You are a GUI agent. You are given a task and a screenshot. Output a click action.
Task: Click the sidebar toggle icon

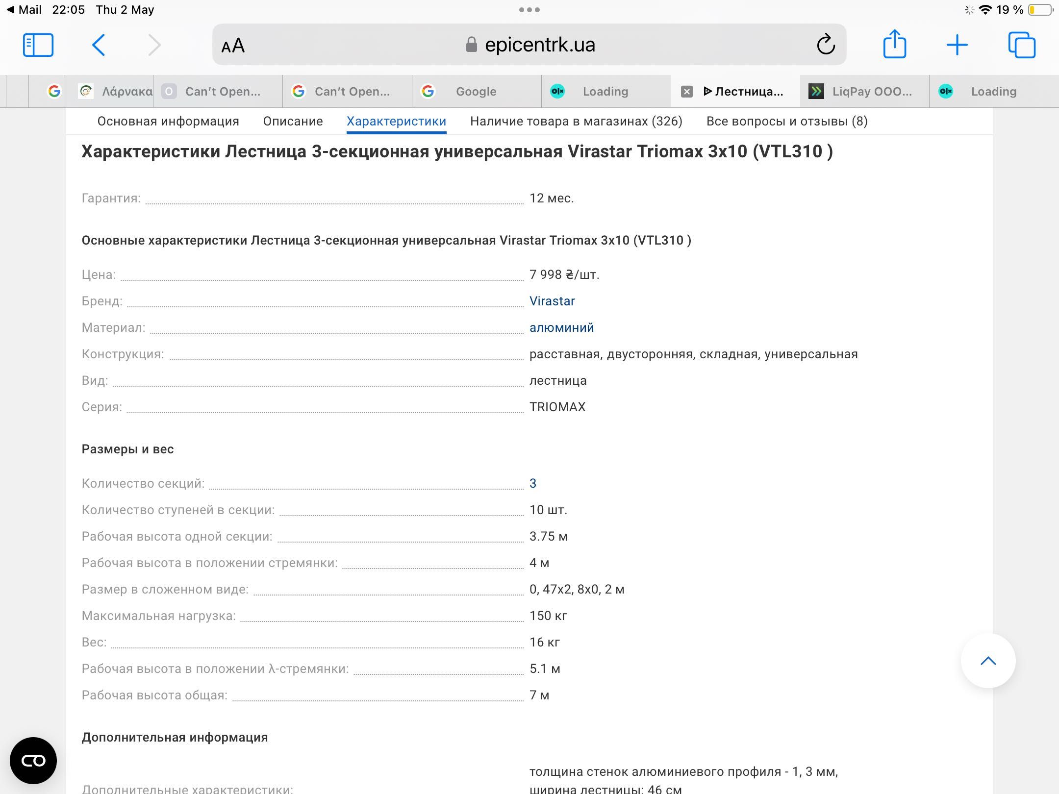coord(39,45)
